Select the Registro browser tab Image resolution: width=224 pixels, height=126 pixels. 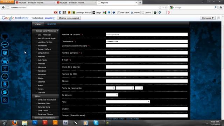click(x=118, y=2)
